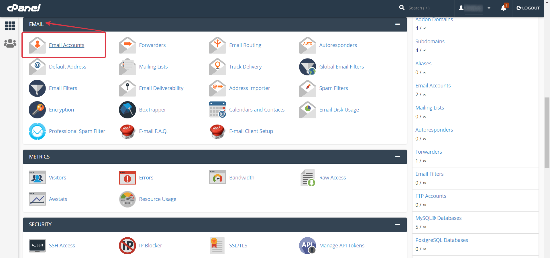Open FTP Accounts in statistics sidebar
This screenshot has width=550, height=258.
pyautogui.click(x=431, y=196)
